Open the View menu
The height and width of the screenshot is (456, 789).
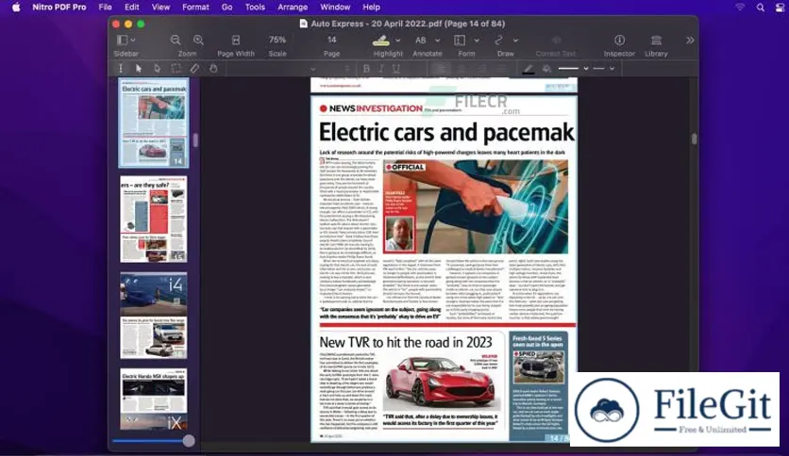click(160, 7)
